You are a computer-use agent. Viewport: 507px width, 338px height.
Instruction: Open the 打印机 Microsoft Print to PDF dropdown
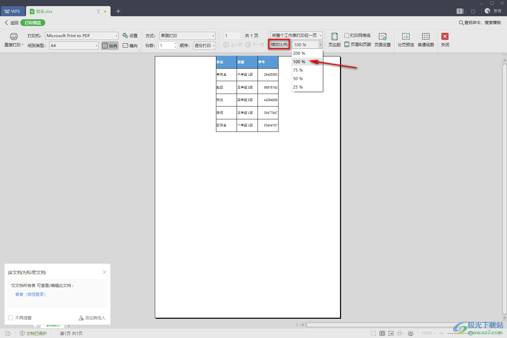pos(82,35)
